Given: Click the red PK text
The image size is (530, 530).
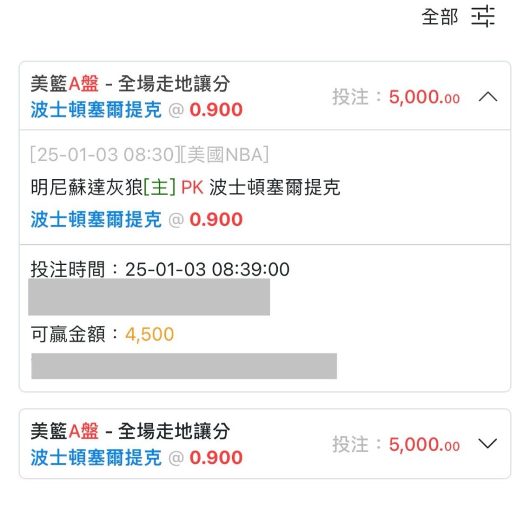Looking at the screenshot, I should point(192,187).
